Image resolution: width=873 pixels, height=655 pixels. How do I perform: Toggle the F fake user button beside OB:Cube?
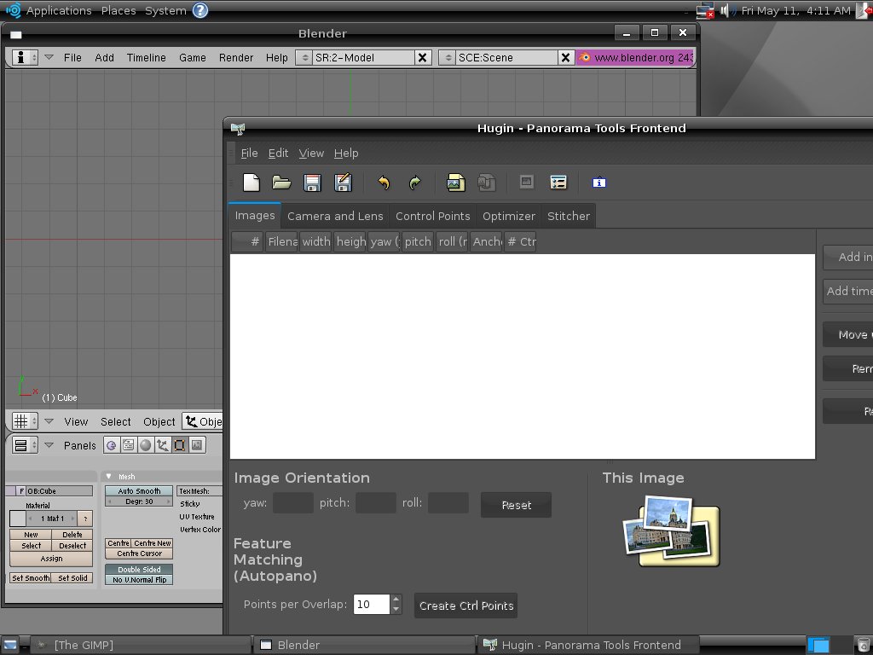click(x=21, y=490)
